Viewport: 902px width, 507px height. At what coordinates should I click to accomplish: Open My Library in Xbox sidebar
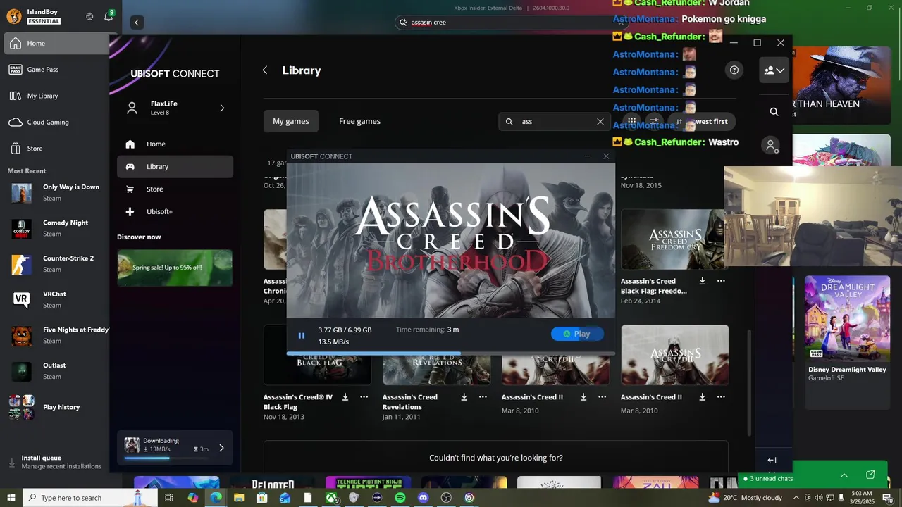click(x=56, y=96)
